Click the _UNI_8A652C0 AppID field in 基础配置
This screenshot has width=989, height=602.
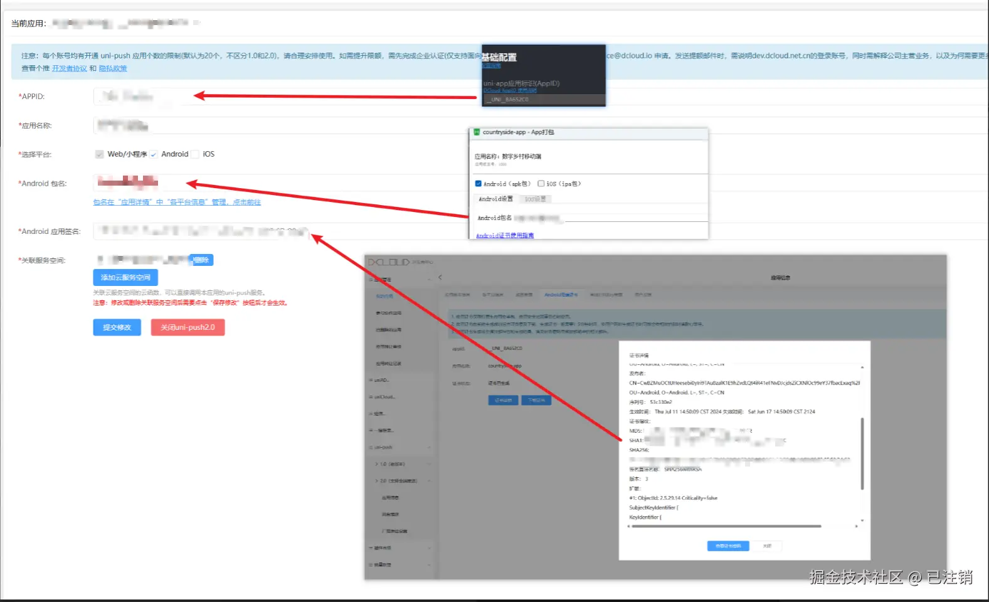[x=544, y=100]
